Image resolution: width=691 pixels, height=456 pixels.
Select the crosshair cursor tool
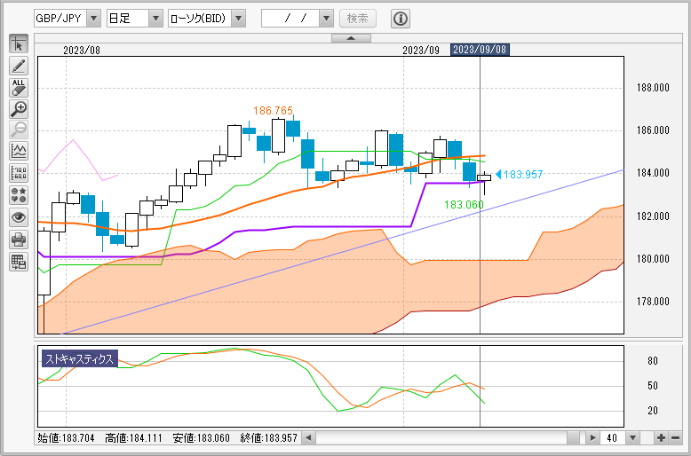pos(19,44)
